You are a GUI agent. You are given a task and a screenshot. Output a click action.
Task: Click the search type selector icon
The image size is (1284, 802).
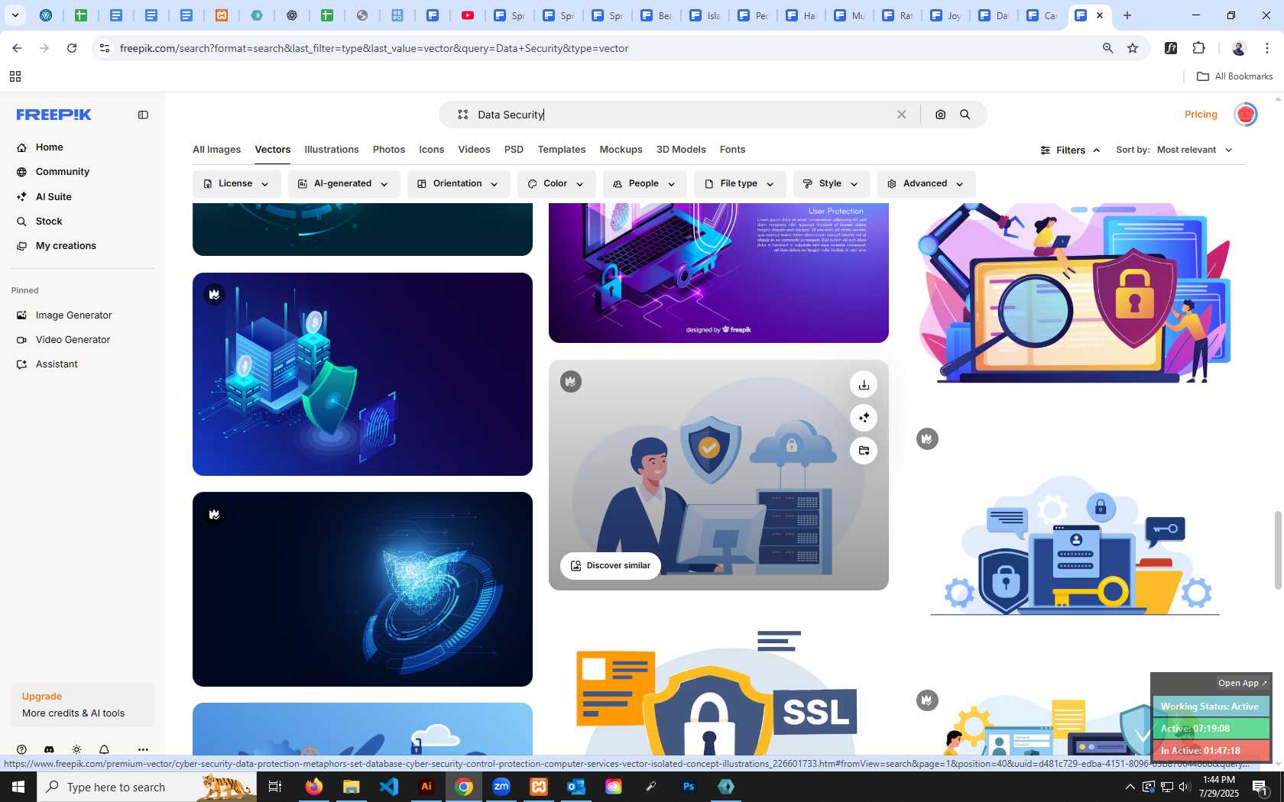pyautogui.click(x=462, y=115)
